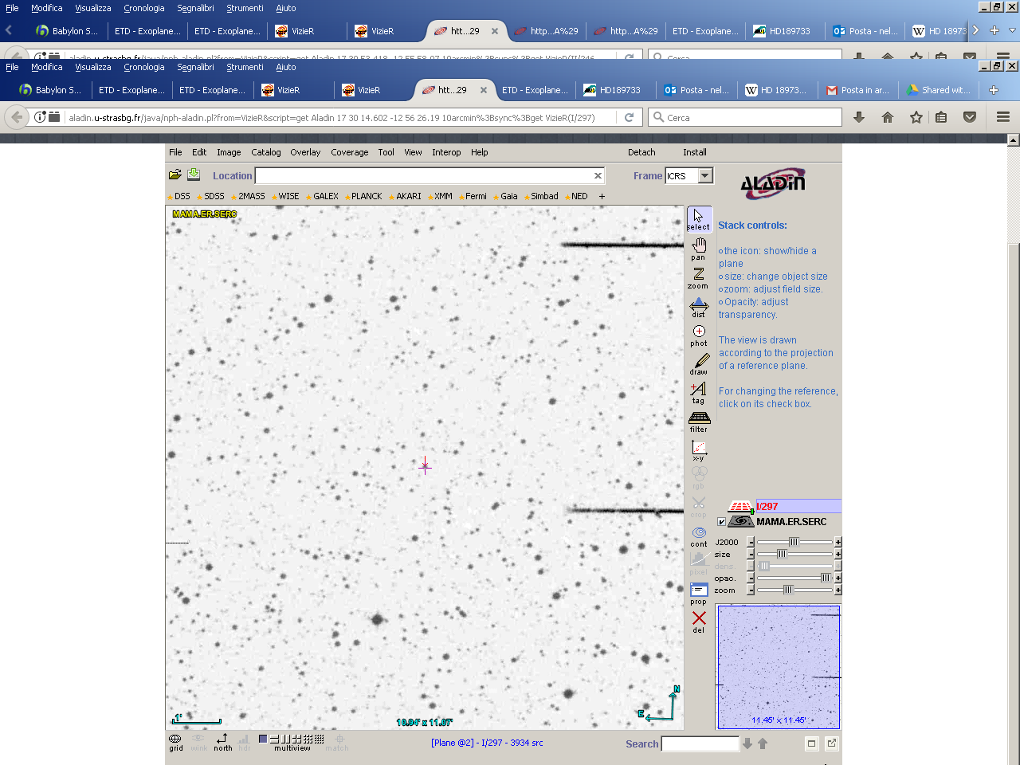The width and height of the screenshot is (1020, 765).
Task: Pick the tag text annotation tool
Action: pos(699,393)
